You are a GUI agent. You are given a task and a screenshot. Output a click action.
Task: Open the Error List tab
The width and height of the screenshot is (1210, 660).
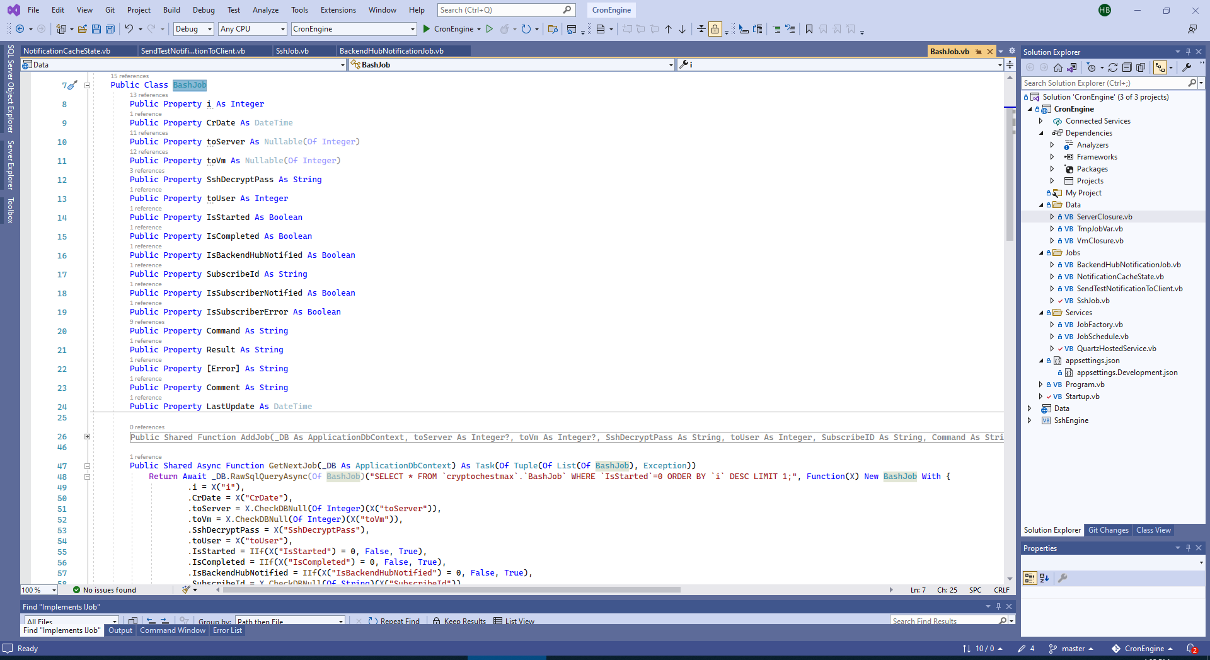[227, 630]
